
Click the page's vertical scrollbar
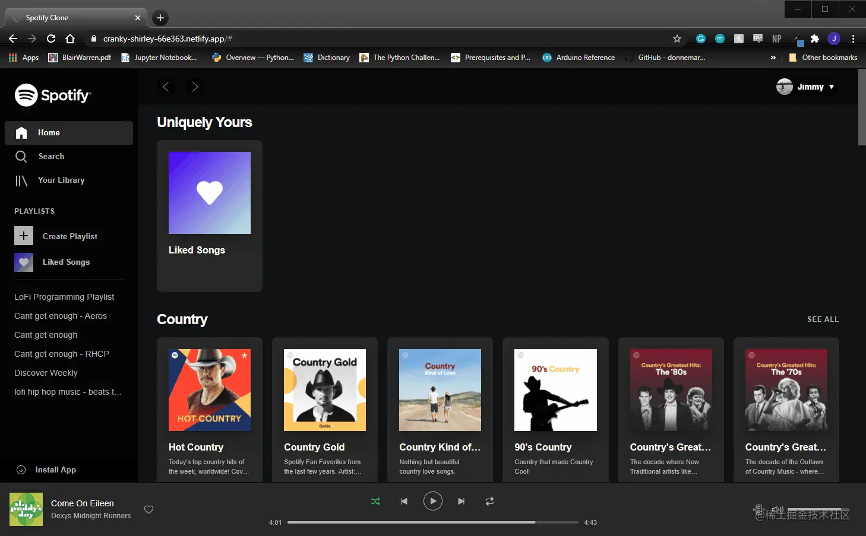click(x=862, y=107)
